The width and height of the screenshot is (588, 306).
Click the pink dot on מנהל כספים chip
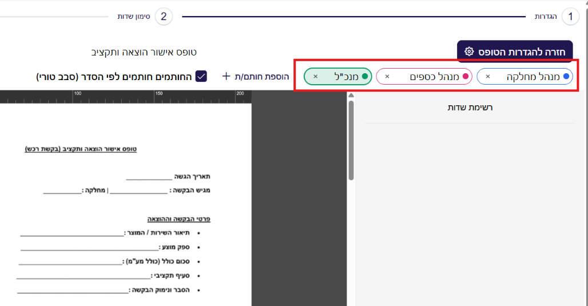coord(466,77)
